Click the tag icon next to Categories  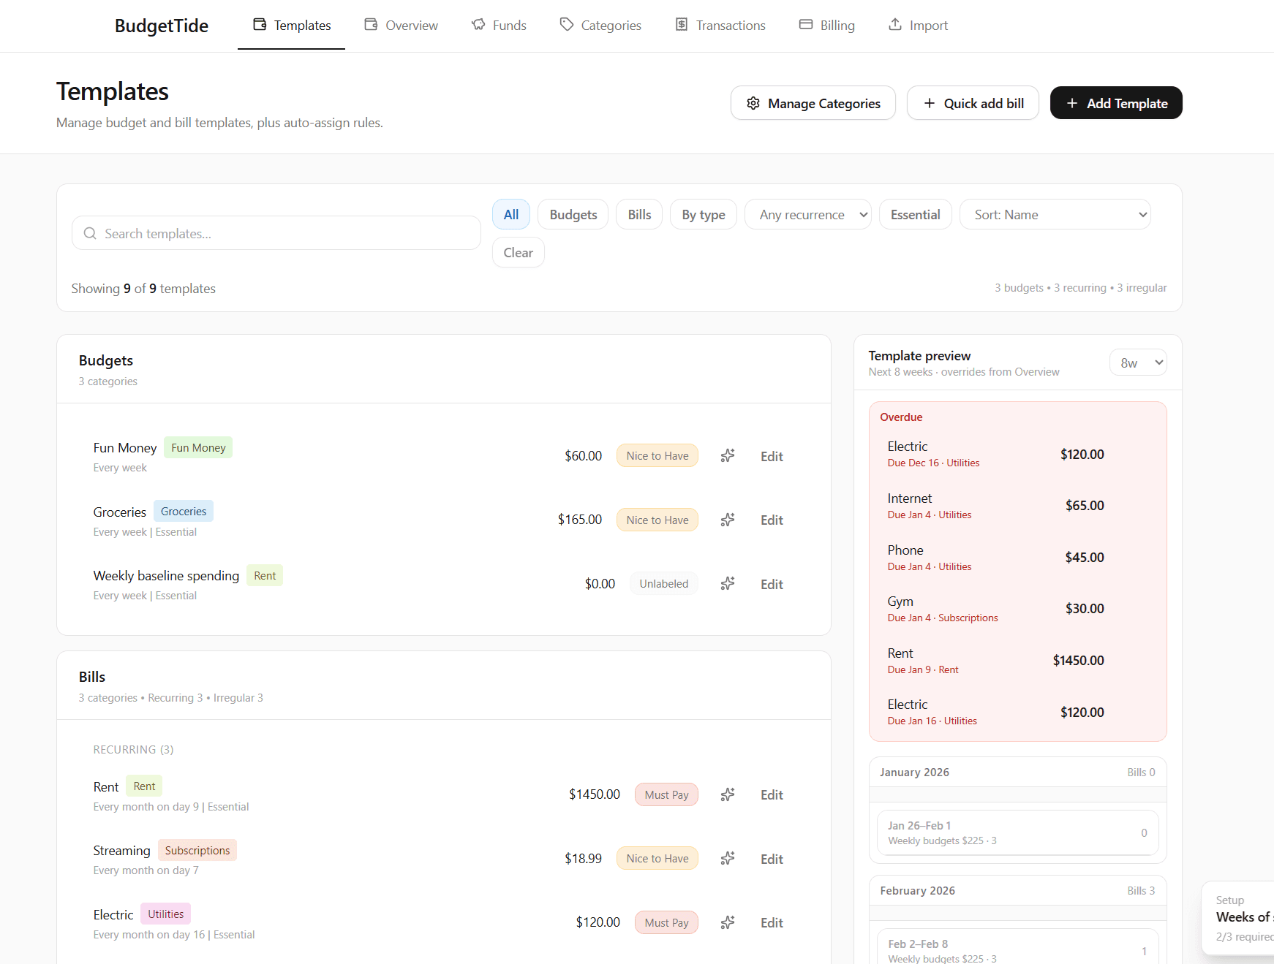click(x=567, y=24)
